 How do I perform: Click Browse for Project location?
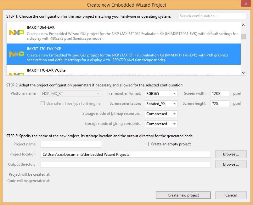click(x=231, y=154)
